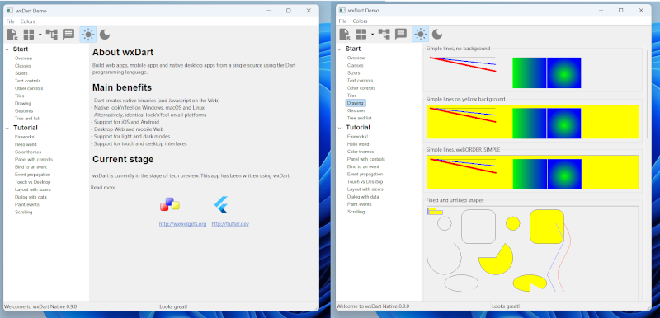Screen dimensions: 660x318
Task: Collapse the Tutorial section in left window
Action: 7,129
